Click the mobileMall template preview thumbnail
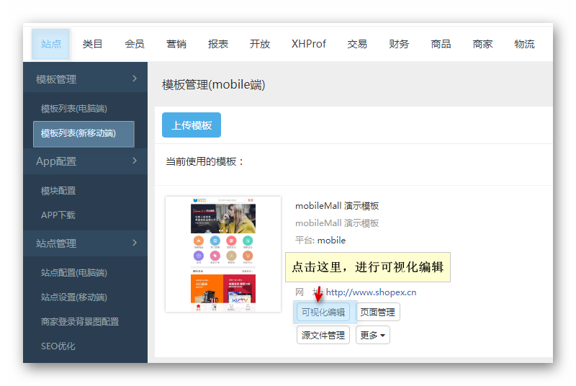This screenshot has height=386, width=576. [223, 254]
